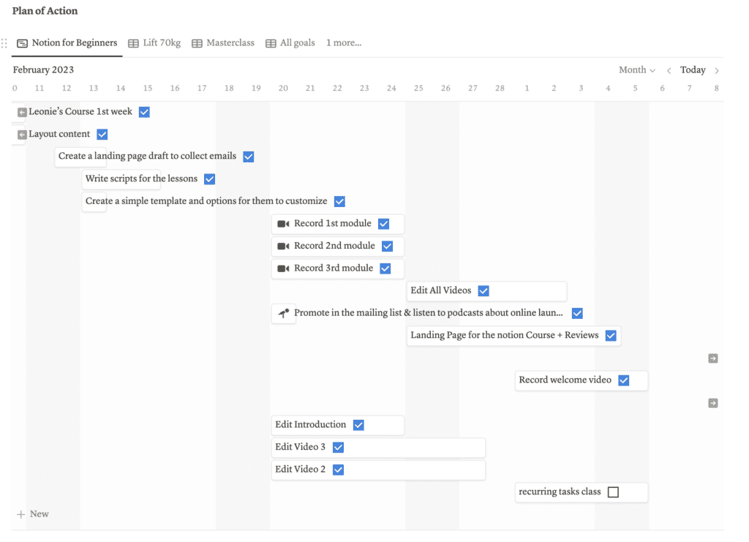The width and height of the screenshot is (749, 542).
Task: Open the Edit Video 3 task bar
Action: pyautogui.click(x=378, y=448)
